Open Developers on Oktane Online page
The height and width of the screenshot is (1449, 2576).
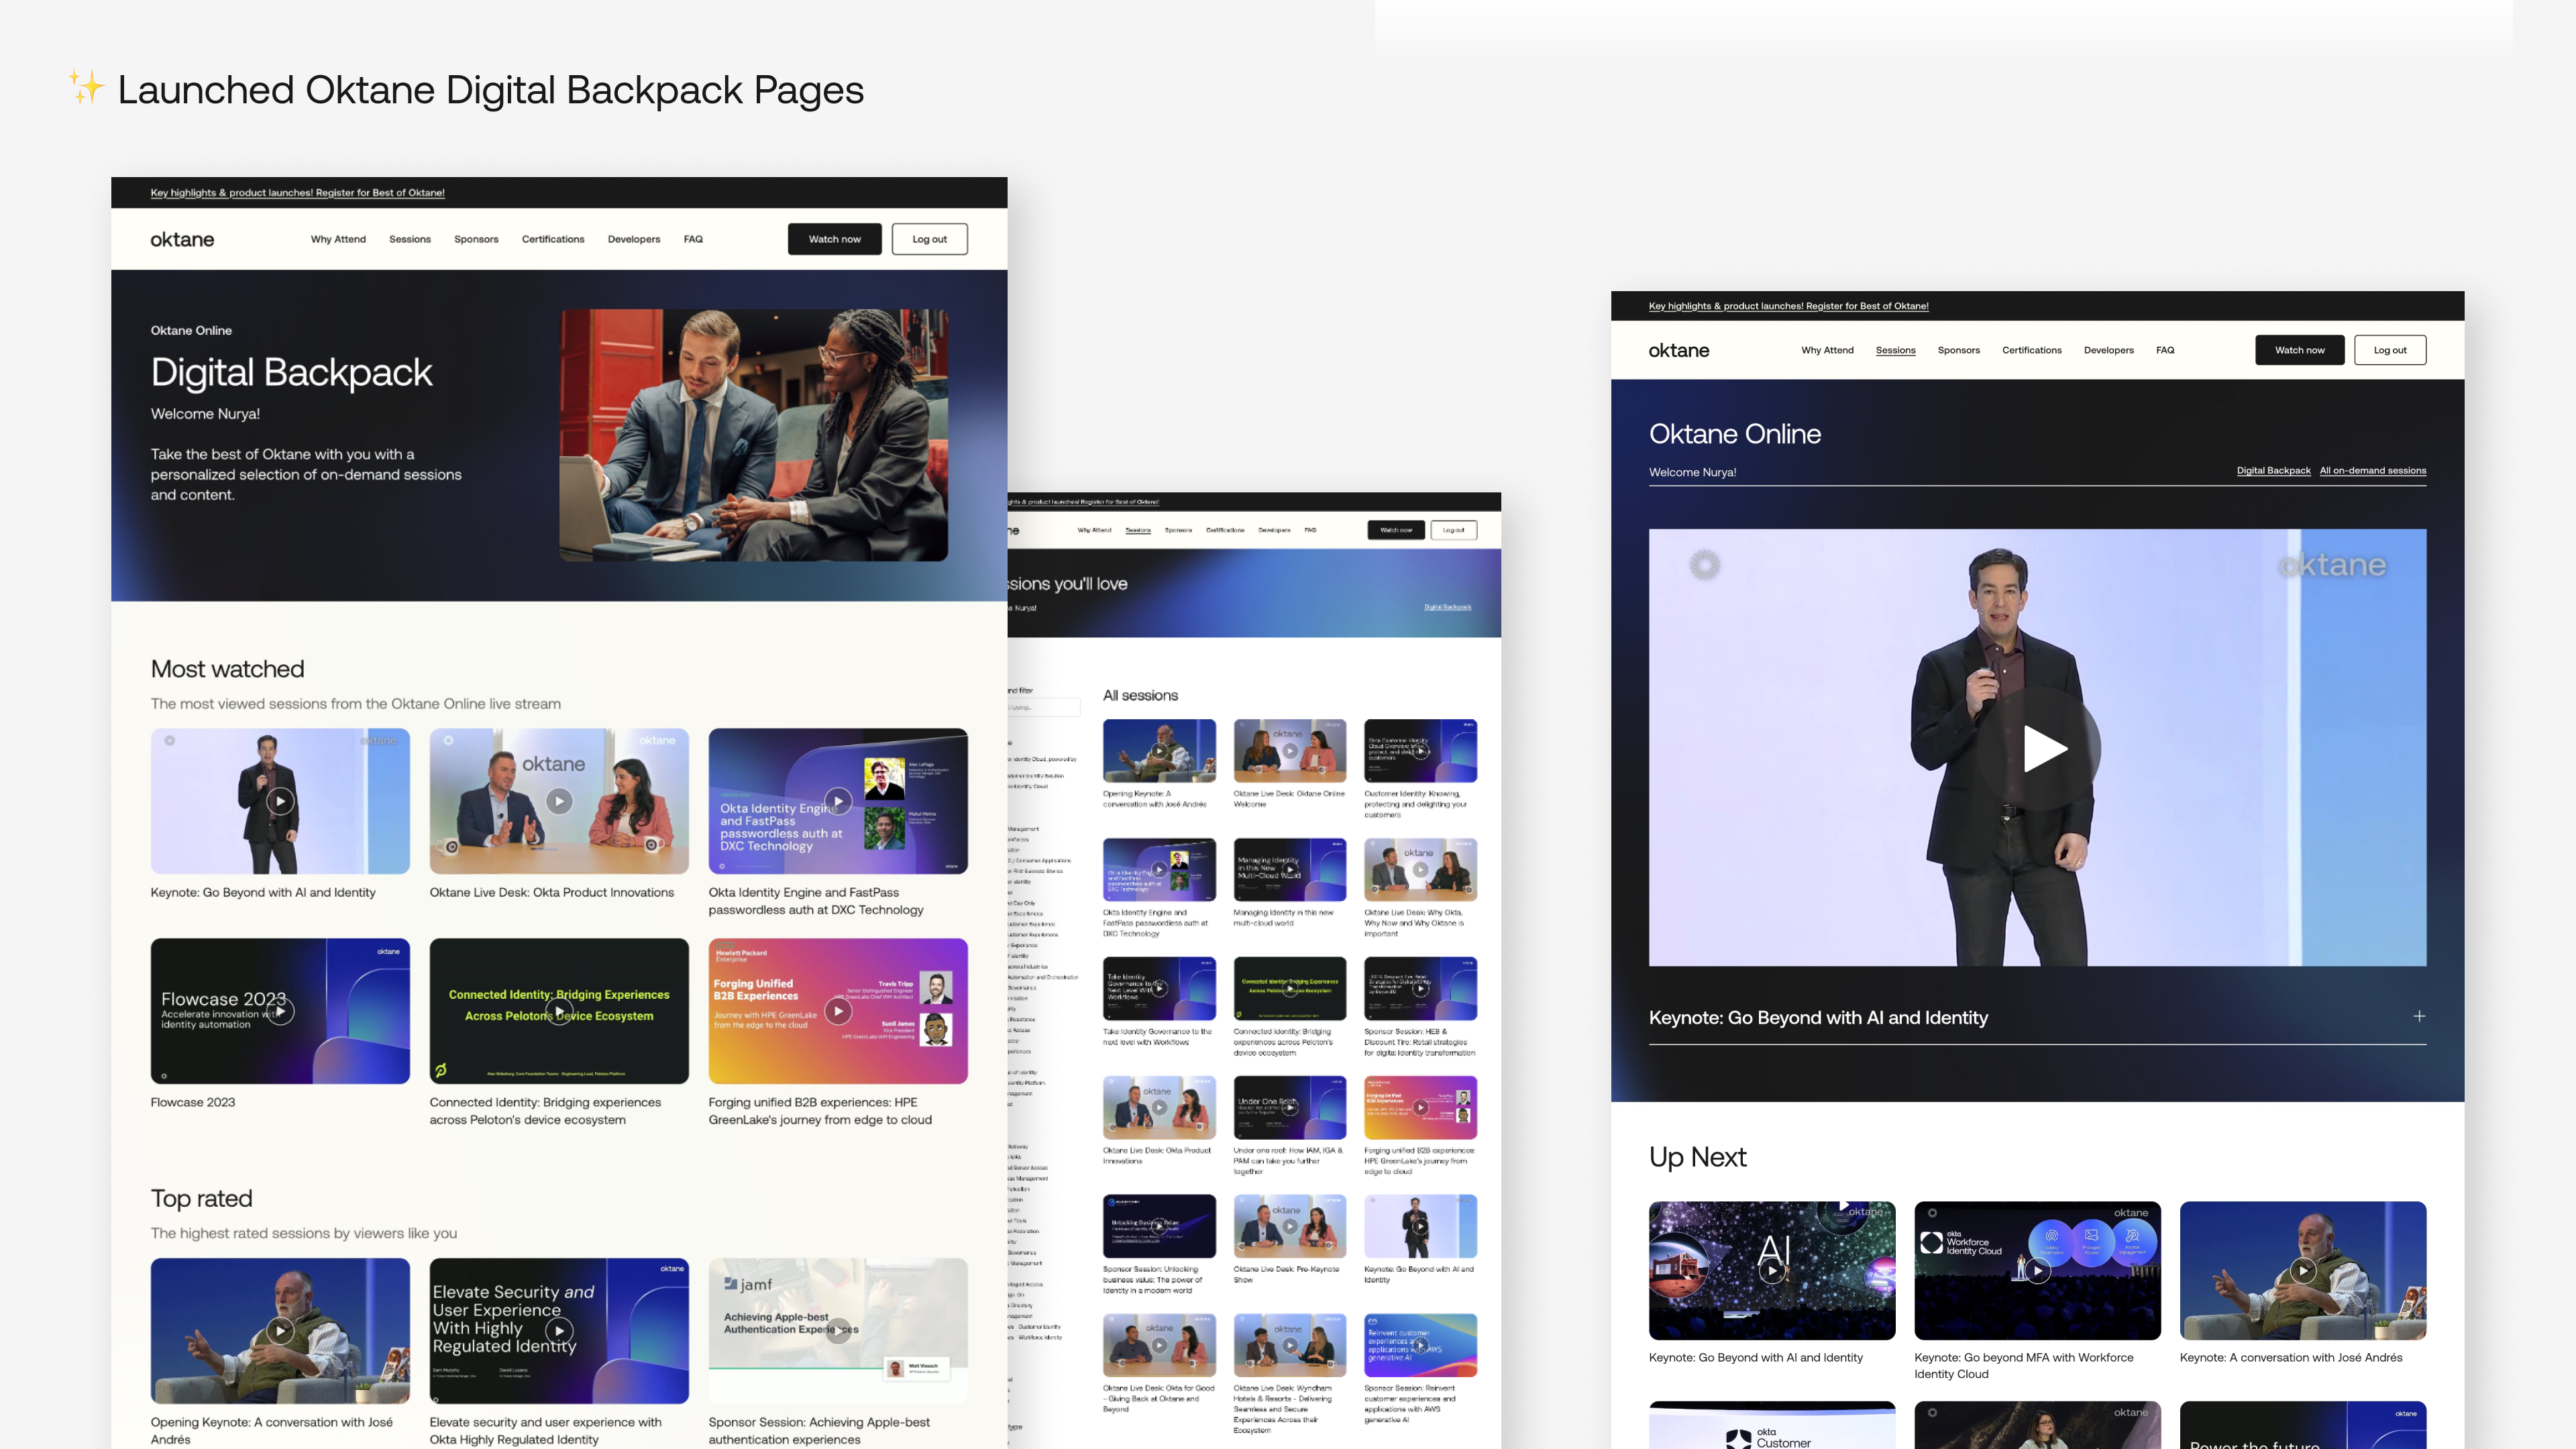[2108, 350]
